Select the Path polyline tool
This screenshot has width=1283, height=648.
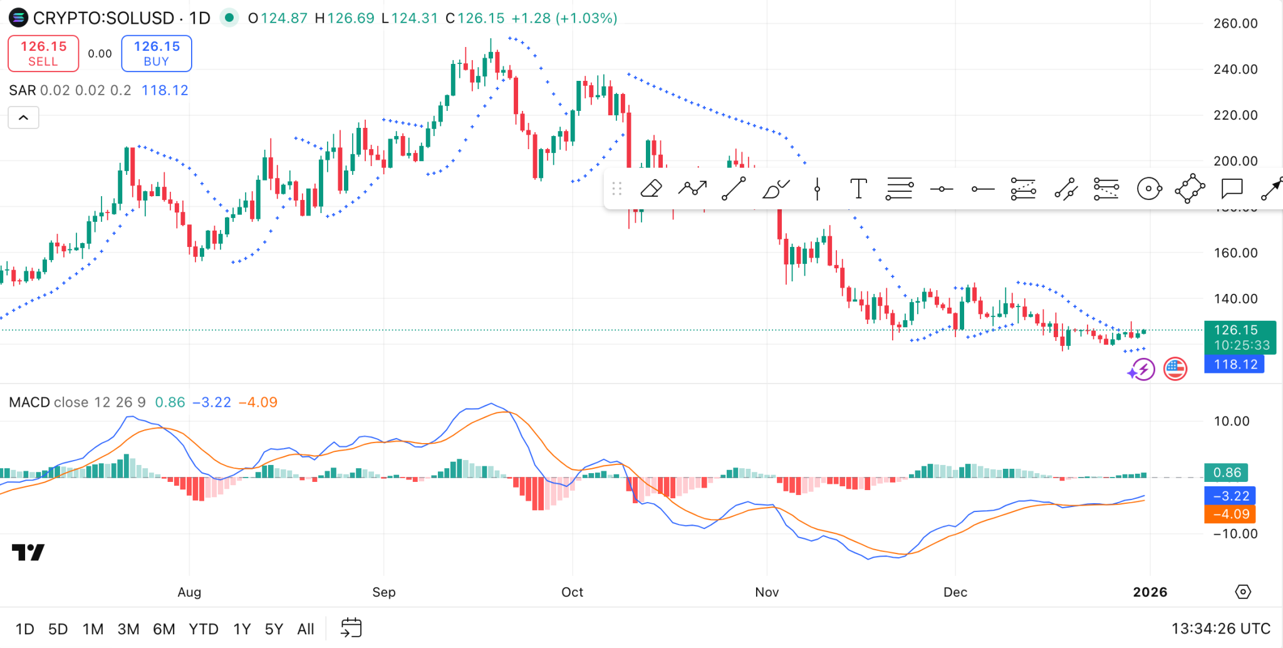[692, 189]
